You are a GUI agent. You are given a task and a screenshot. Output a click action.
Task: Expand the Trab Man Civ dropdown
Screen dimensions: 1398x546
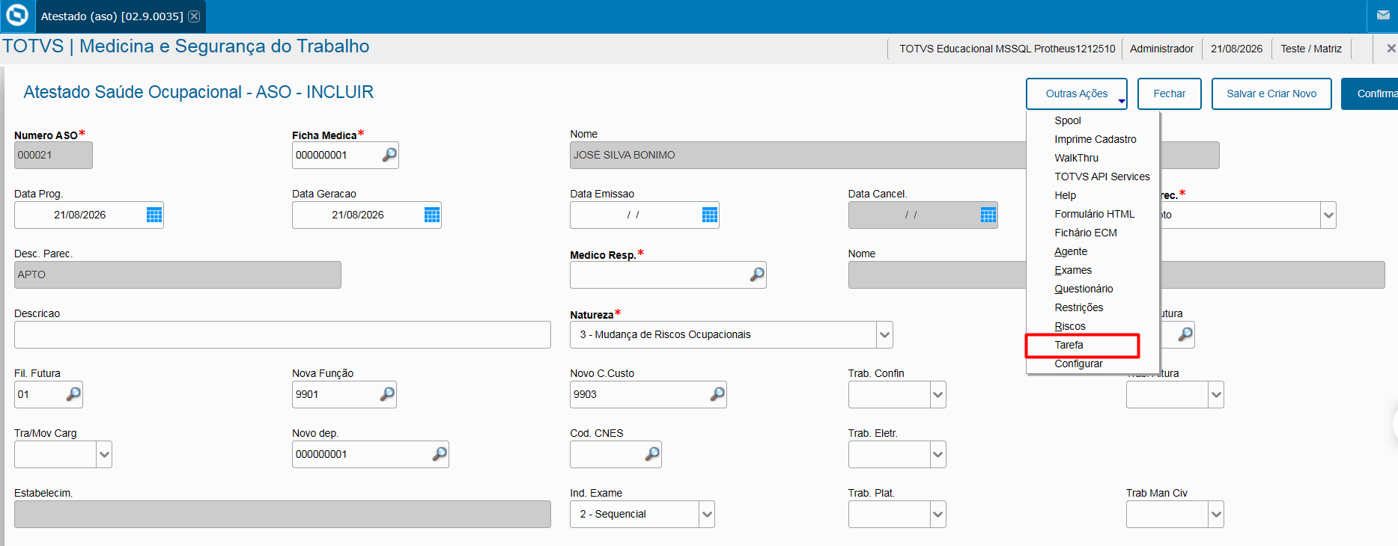1216,514
